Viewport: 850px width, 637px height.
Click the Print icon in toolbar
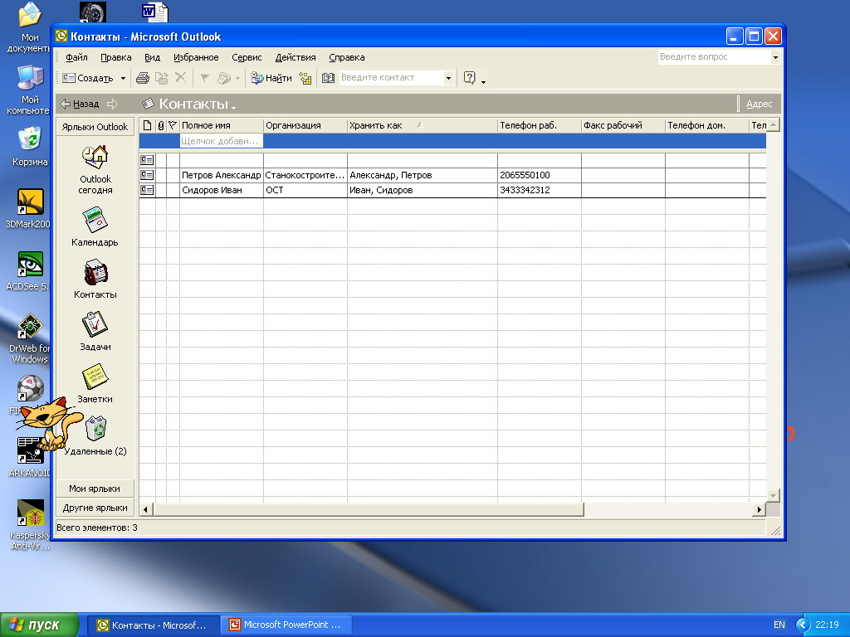click(143, 78)
